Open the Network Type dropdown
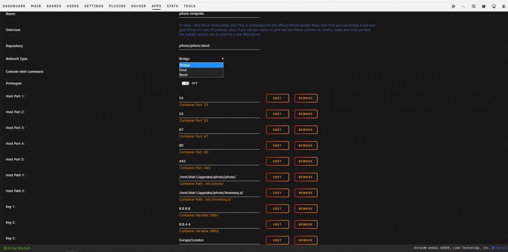The height and width of the screenshot is (252, 508). coord(201,59)
